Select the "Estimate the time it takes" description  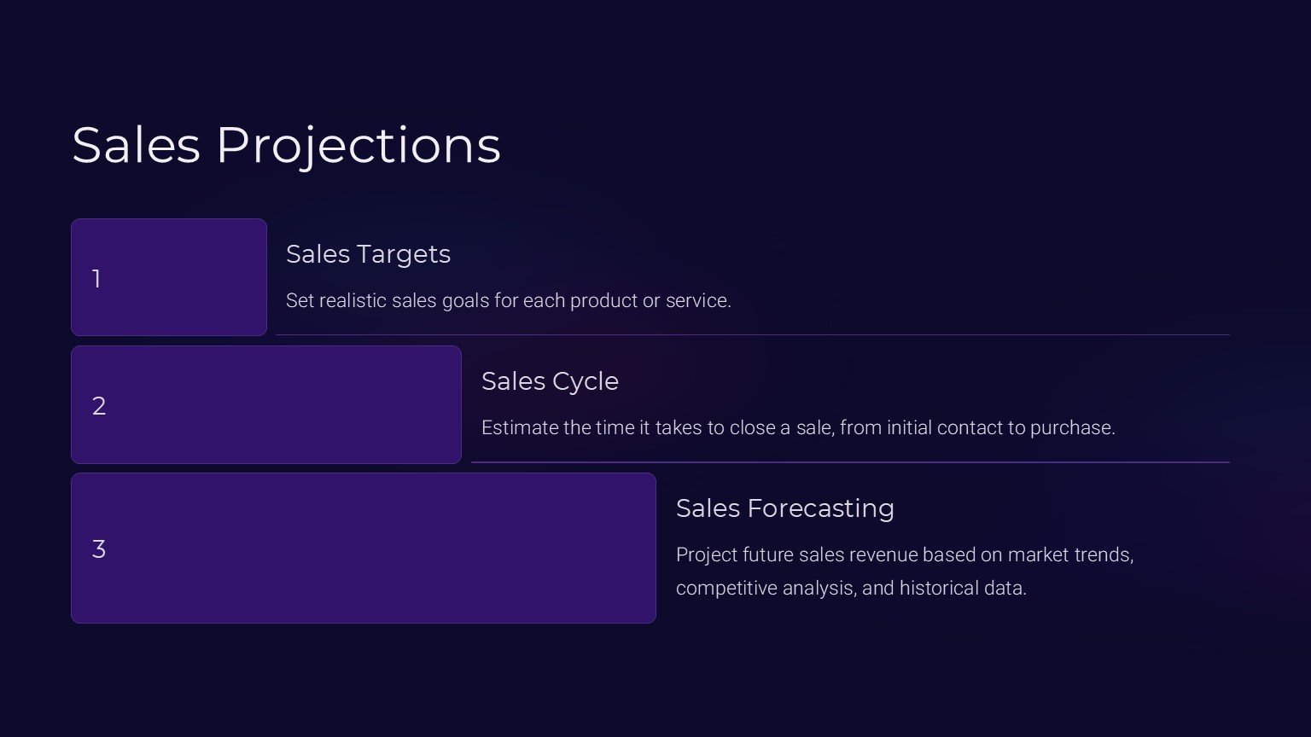coord(798,428)
